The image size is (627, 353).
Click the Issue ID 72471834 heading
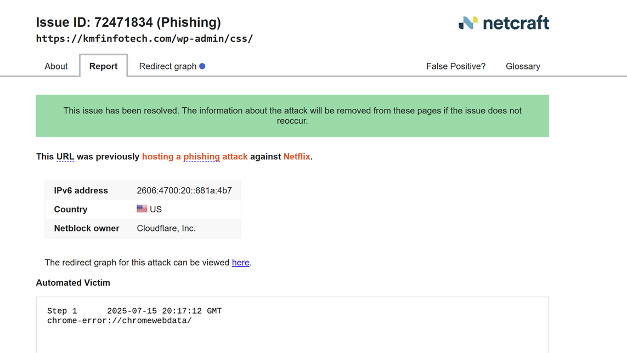(128, 22)
